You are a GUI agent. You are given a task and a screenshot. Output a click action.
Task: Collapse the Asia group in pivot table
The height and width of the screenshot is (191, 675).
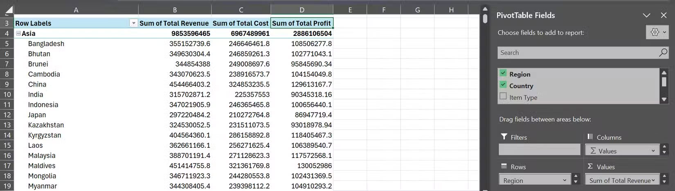tap(18, 33)
